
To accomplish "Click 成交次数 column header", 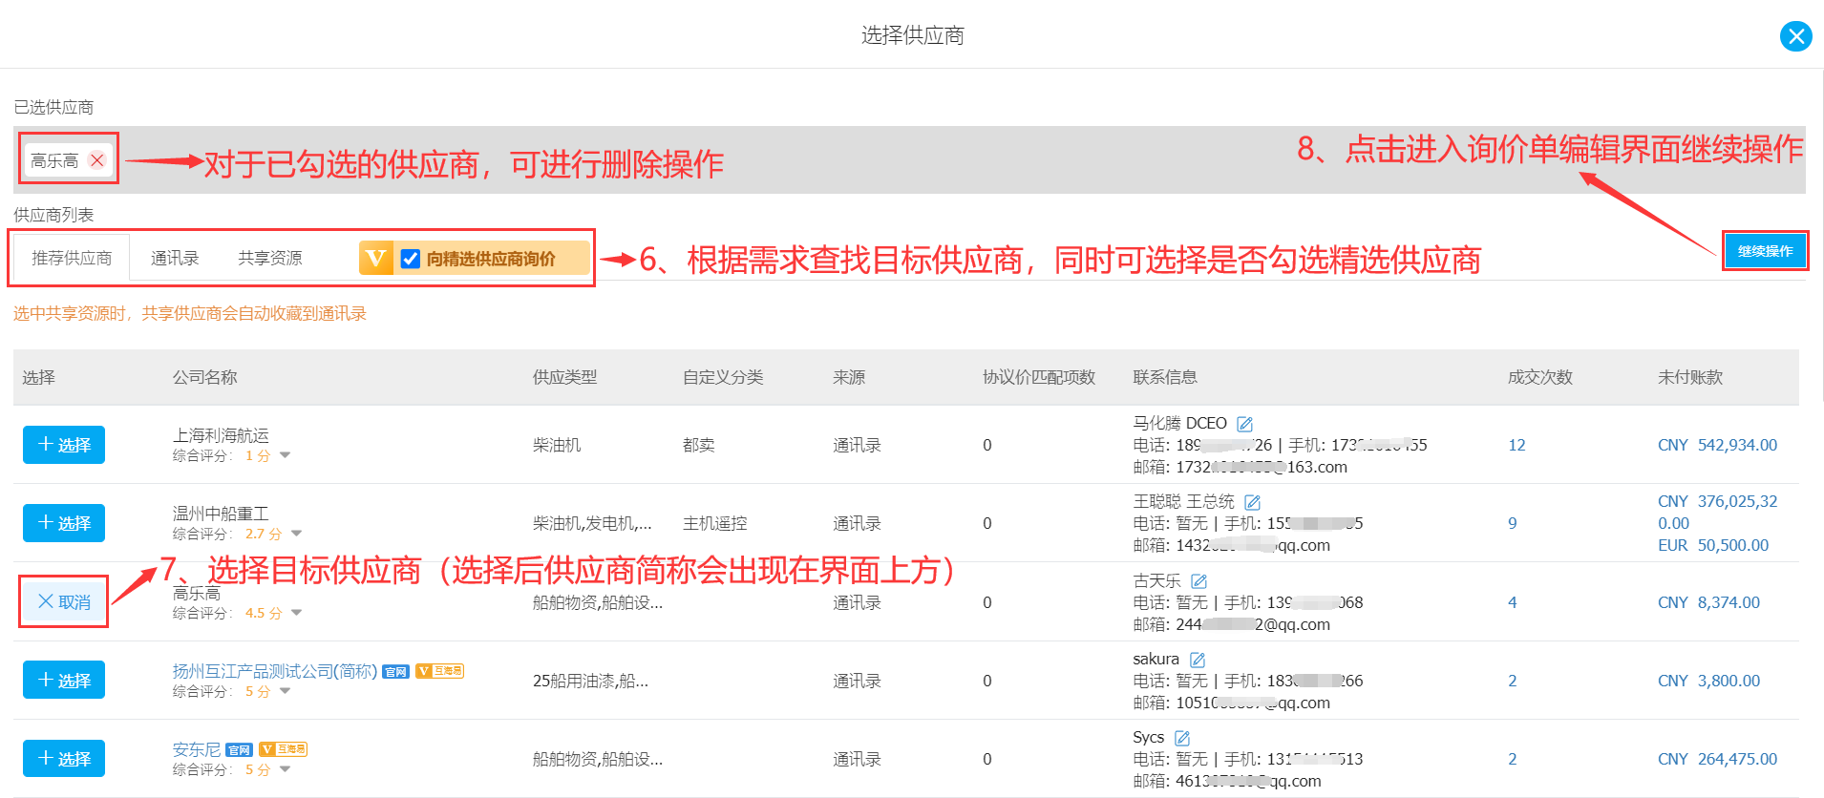I will point(1539,377).
